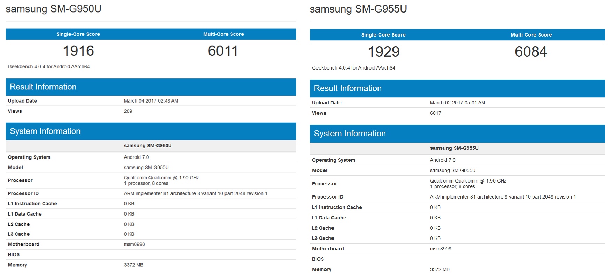Click L3 Cache label in SM-G955U table
The width and height of the screenshot is (611, 275).
[323, 238]
